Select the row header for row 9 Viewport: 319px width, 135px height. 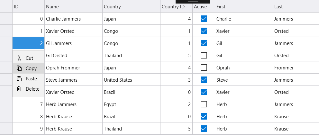point(6,129)
